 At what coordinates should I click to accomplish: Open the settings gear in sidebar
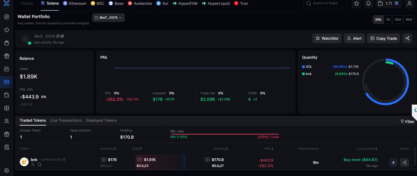point(6,170)
